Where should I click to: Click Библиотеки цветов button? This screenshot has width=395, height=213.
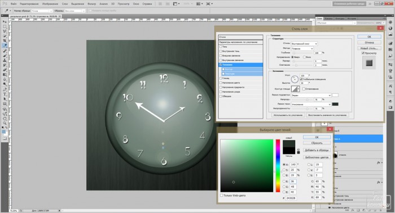point(317,157)
